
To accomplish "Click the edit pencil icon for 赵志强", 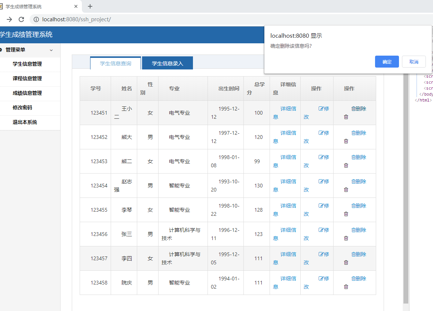I will click(x=321, y=181).
